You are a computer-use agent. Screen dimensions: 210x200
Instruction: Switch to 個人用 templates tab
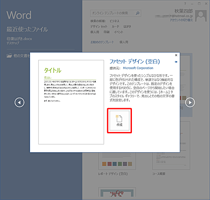click(124, 42)
